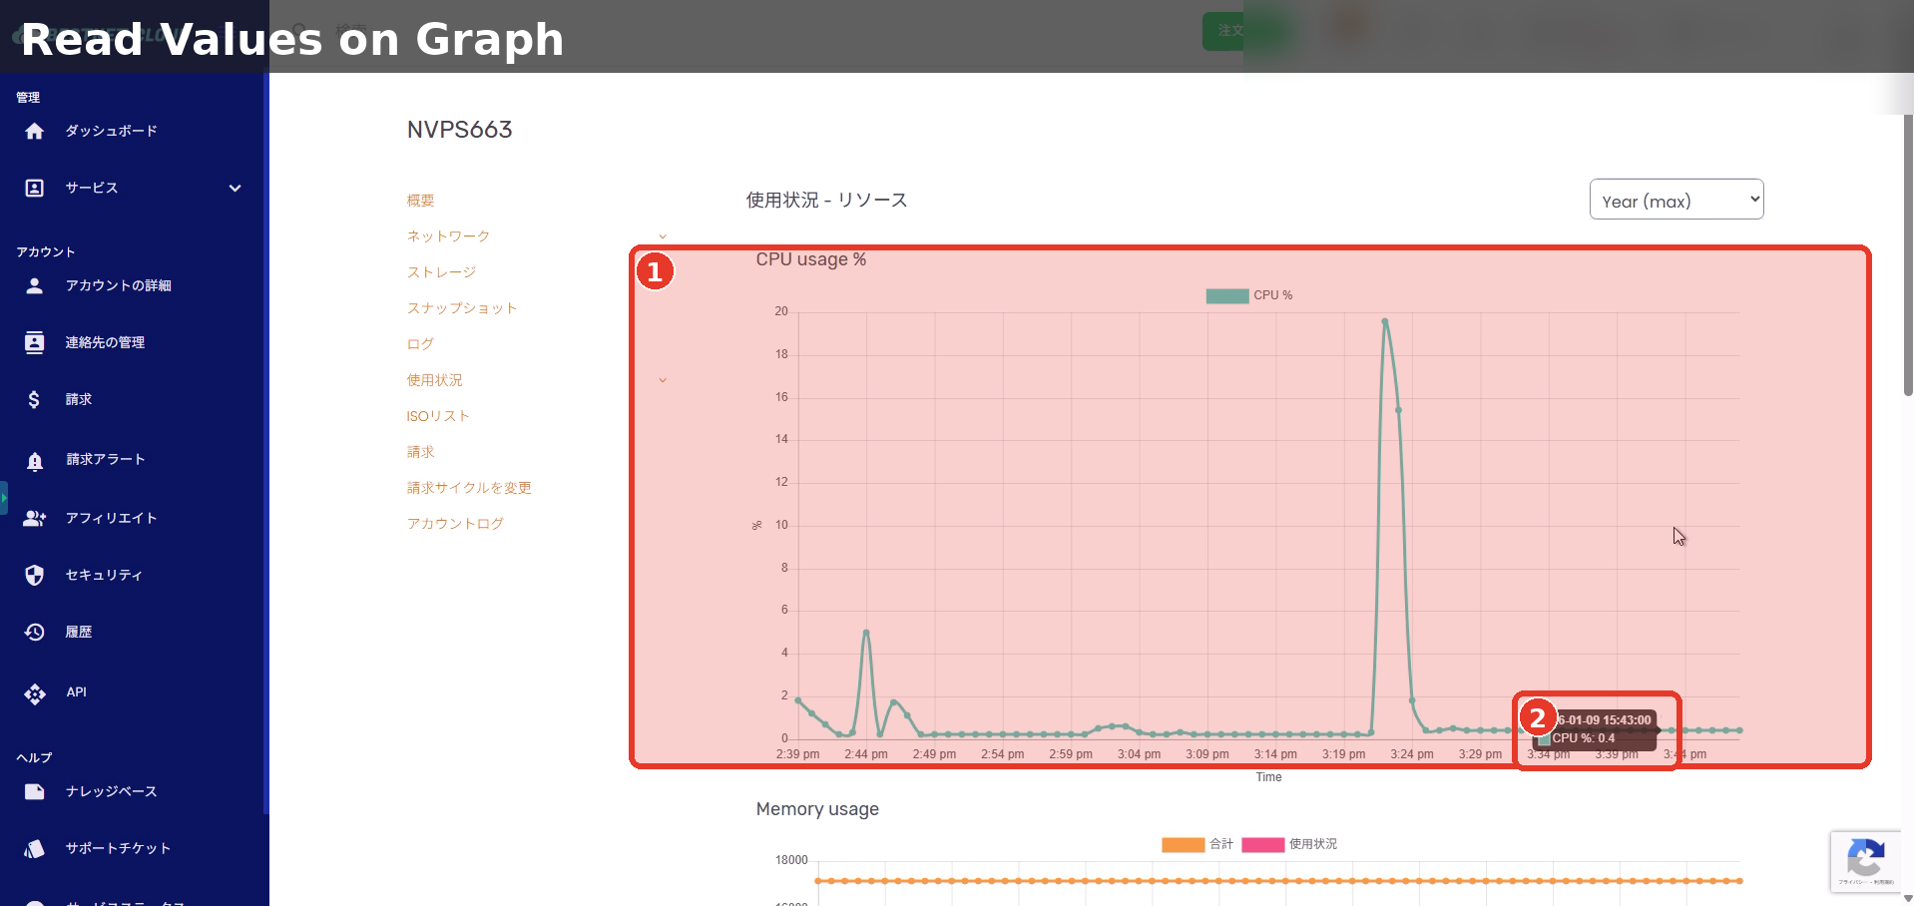Click the history clock icon
This screenshot has height=906, width=1914.
(35, 632)
